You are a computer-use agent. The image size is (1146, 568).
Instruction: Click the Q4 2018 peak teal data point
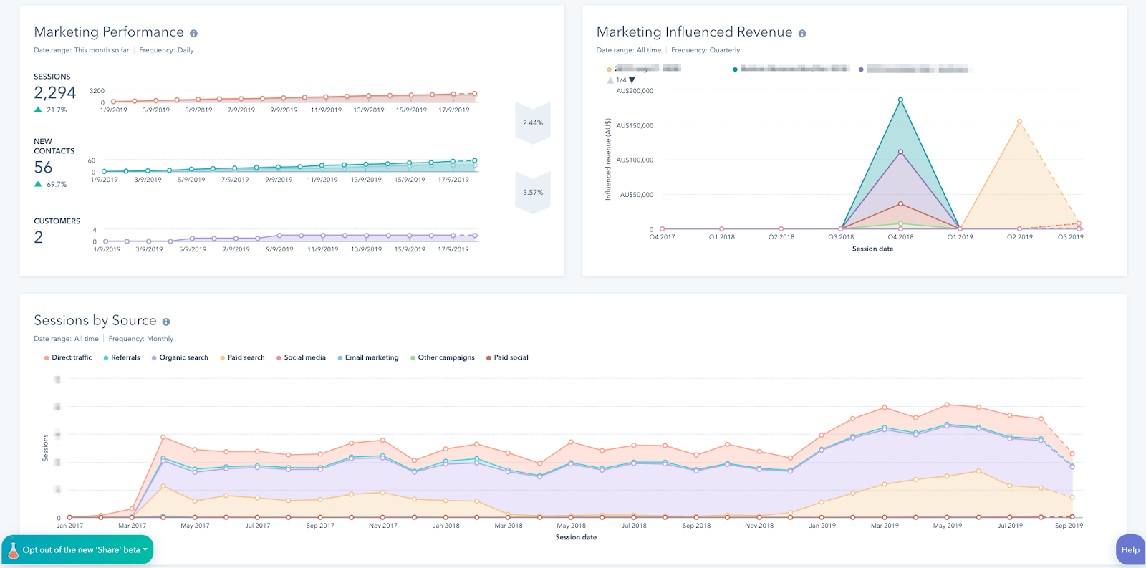[900, 100]
